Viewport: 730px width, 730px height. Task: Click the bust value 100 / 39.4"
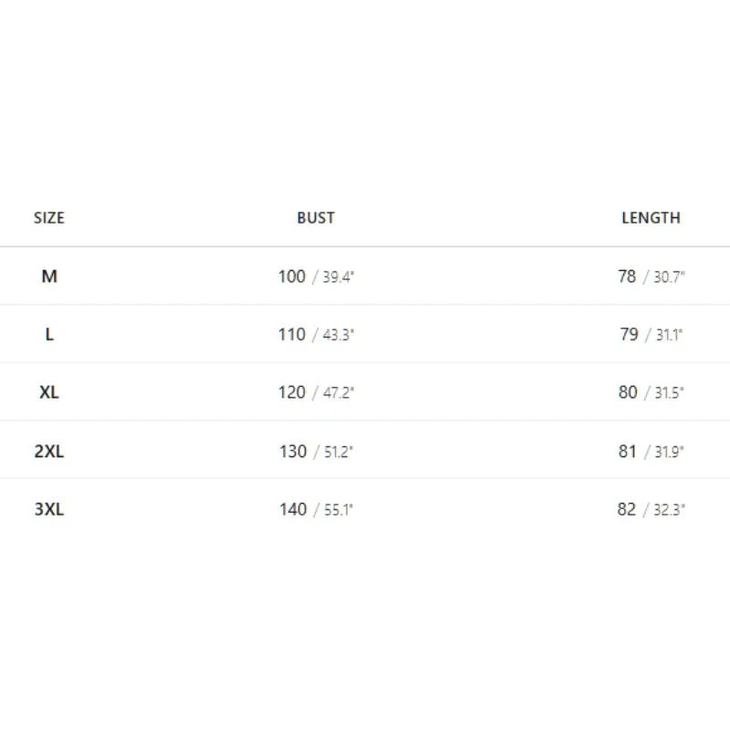(316, 276)
